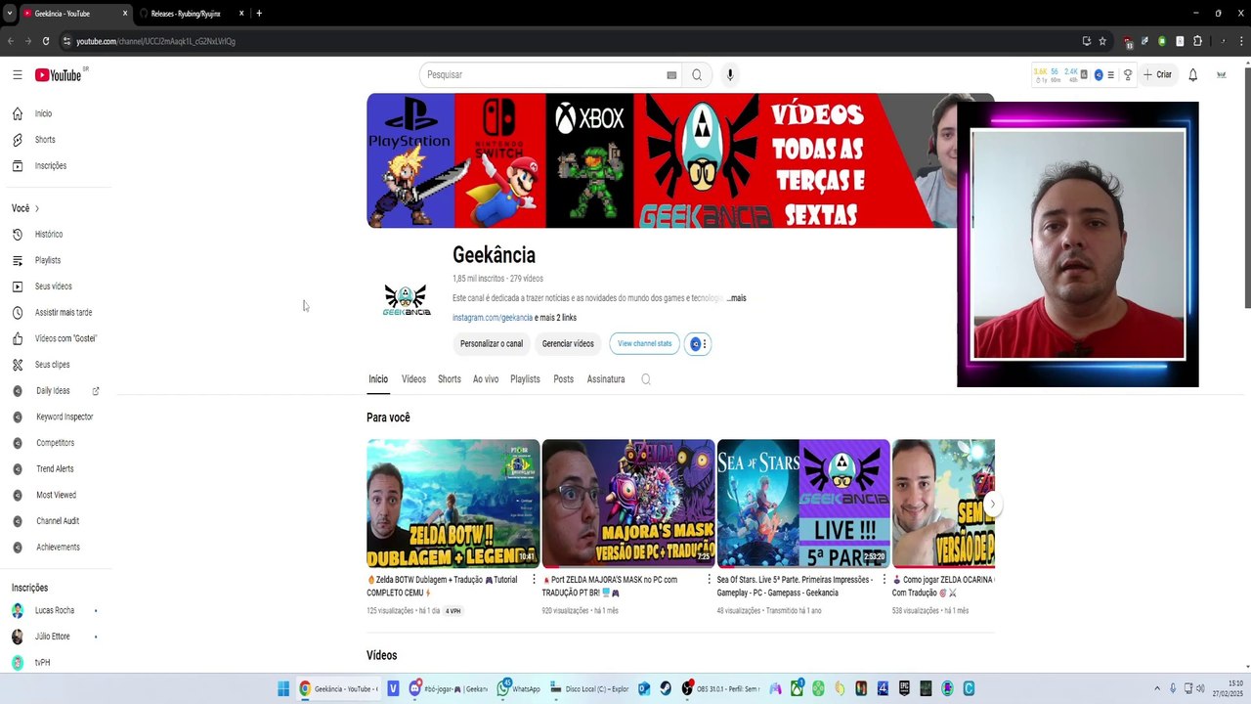Open the three-dot menu beside View channel stats
The height and width of the screenshot is (704, 1251).
pyautogui.click(x=705, y=344)
